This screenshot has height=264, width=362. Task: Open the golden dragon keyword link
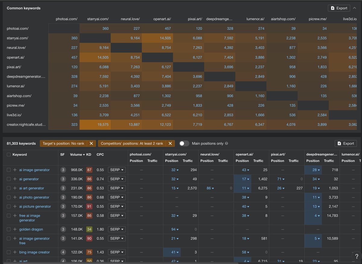click(31, 229)
